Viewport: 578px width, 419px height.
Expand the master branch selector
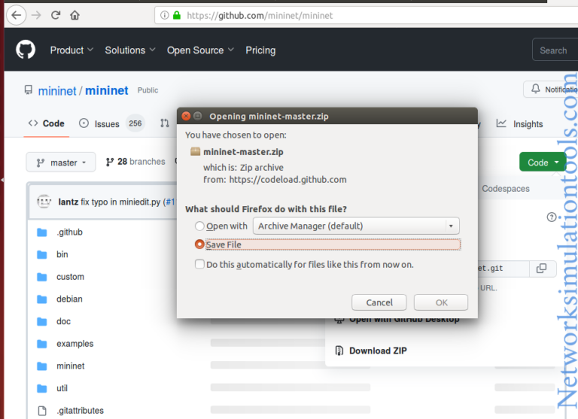click(x=61, y=162)
